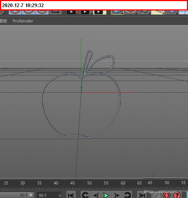Step to the next frame

[x=117, y=195]
